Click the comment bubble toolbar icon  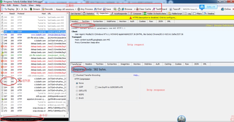(x=2, y=9)
